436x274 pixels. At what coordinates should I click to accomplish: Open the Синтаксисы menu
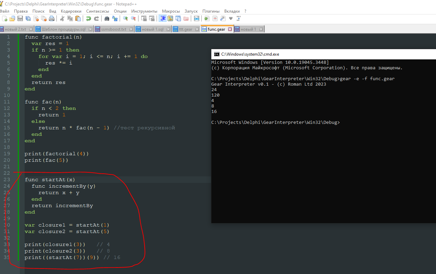point(98,11)
